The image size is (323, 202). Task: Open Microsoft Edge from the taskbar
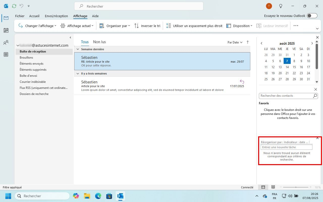tap(98, 196)
